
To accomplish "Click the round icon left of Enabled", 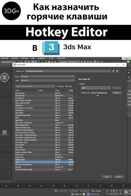I will pyautogui.click(x=72, y=194).
